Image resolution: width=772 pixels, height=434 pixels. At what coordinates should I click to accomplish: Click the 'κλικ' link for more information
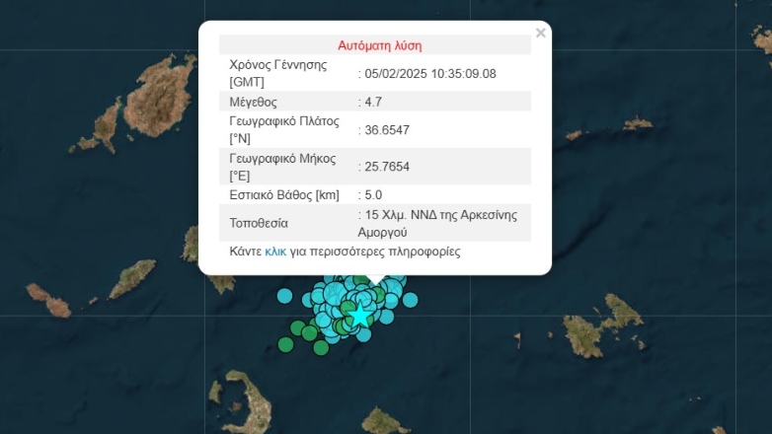[275, 252]
